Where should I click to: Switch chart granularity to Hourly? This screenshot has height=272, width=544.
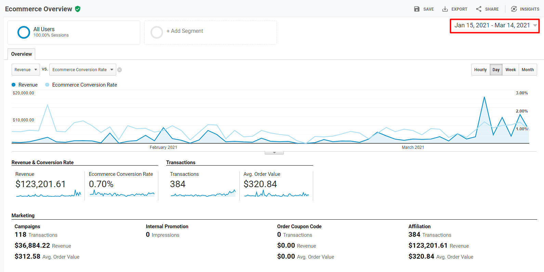click(x=480, y=70)
